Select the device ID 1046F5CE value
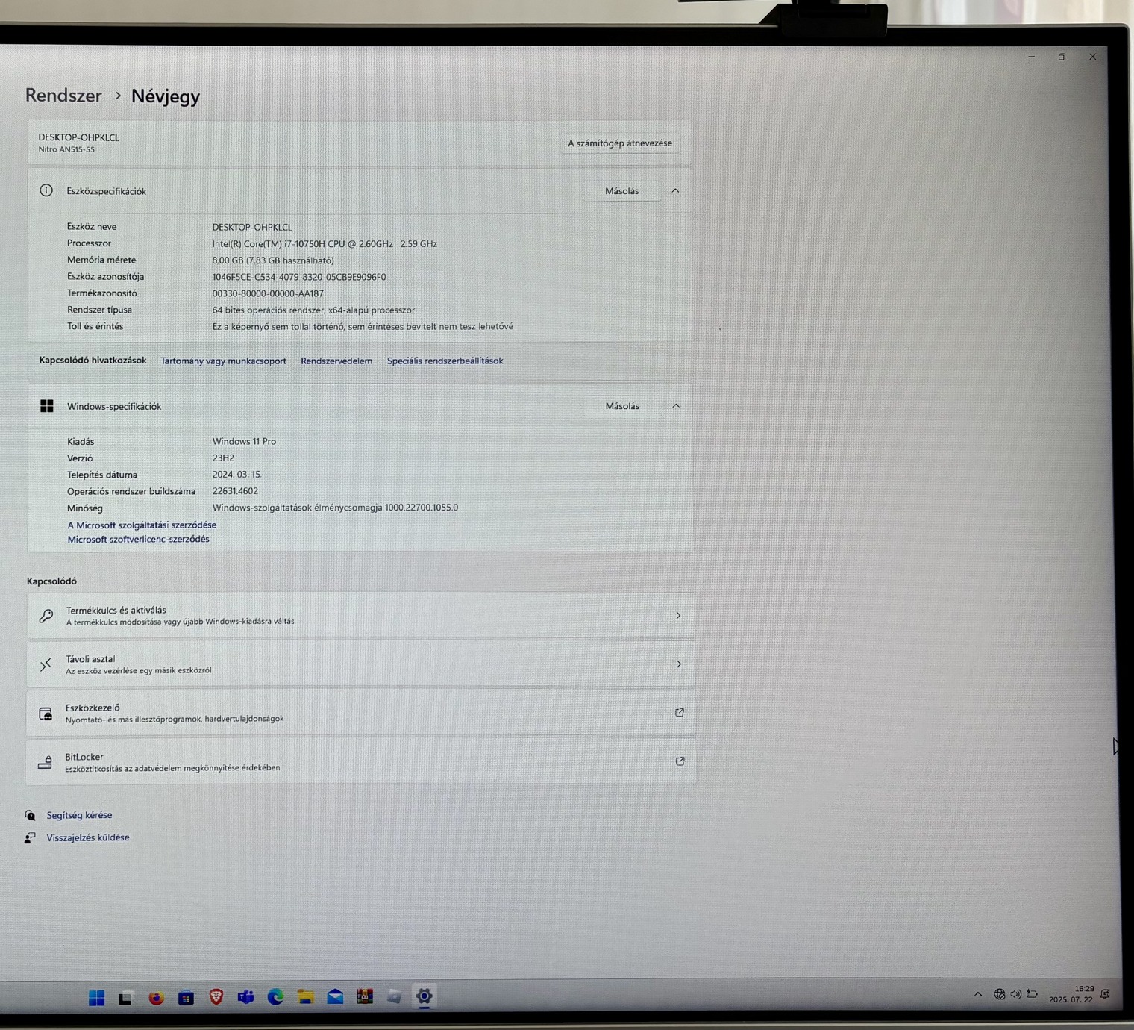The width and height of the screenshot is (1134, 1030). (299, 277)
